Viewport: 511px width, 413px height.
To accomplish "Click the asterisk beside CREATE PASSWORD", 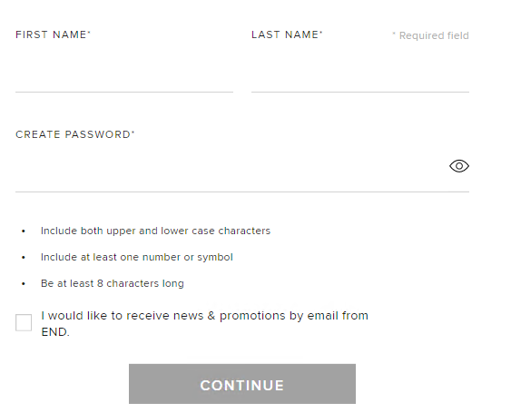I will click(133, 132).
